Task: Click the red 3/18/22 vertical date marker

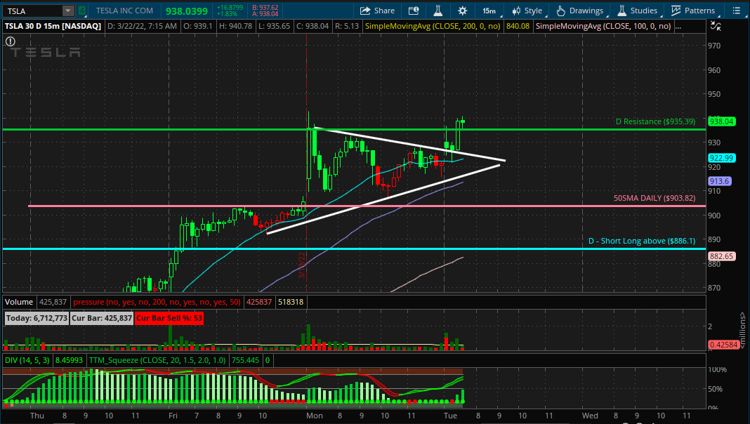Action: pyautogui.click(x=302, y=266)
